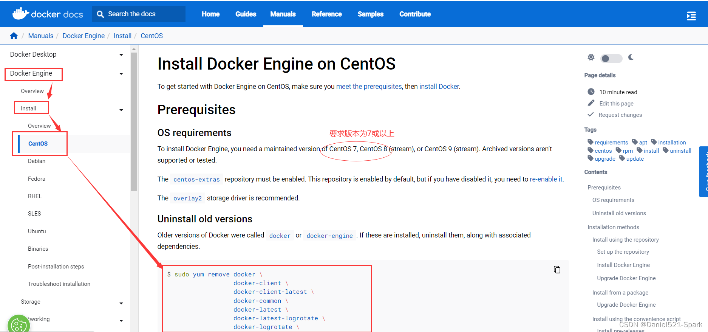Jump to Set up the repository
The width and height of the screenshot is (708, 332).
pyautogui.click(x=623, y=252)
